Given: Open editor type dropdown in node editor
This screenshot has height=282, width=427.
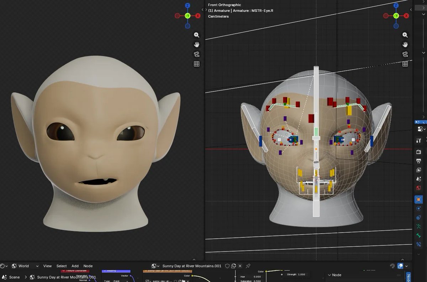Looking at the screenshot, I should tap(4, 266).
